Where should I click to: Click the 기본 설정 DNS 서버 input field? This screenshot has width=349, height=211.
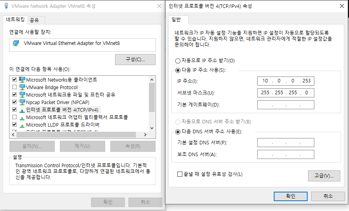tap(286, 143)
